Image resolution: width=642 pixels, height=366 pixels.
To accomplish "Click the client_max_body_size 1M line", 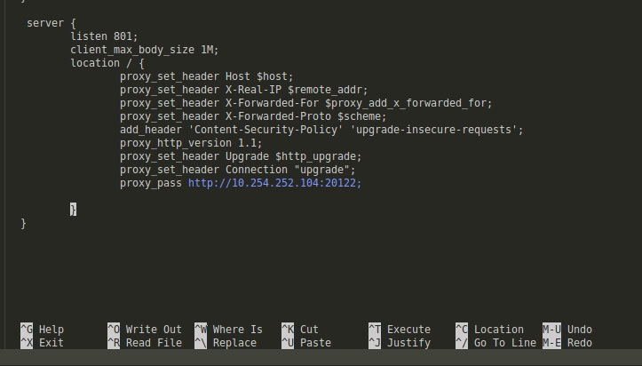I will point(144,50).
